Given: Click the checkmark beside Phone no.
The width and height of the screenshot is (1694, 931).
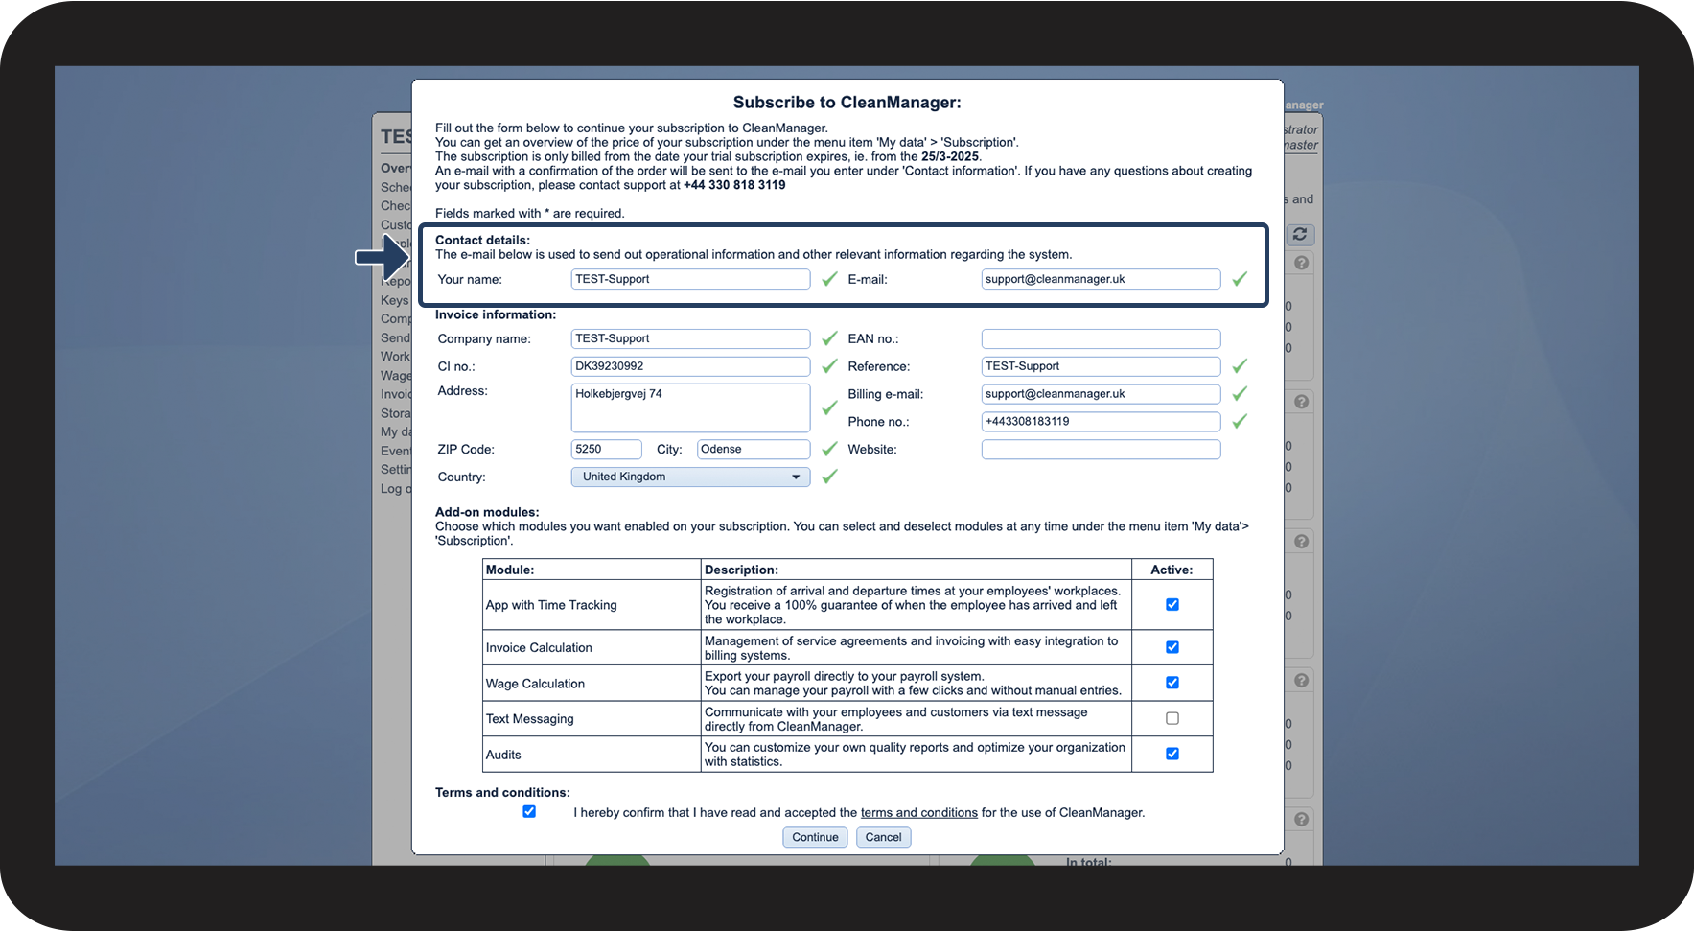Looking at the screenshot, I should pos(1240,421).
